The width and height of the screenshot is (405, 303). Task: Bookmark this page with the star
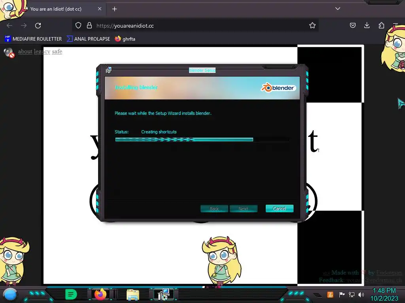click(x=312, y=25)
